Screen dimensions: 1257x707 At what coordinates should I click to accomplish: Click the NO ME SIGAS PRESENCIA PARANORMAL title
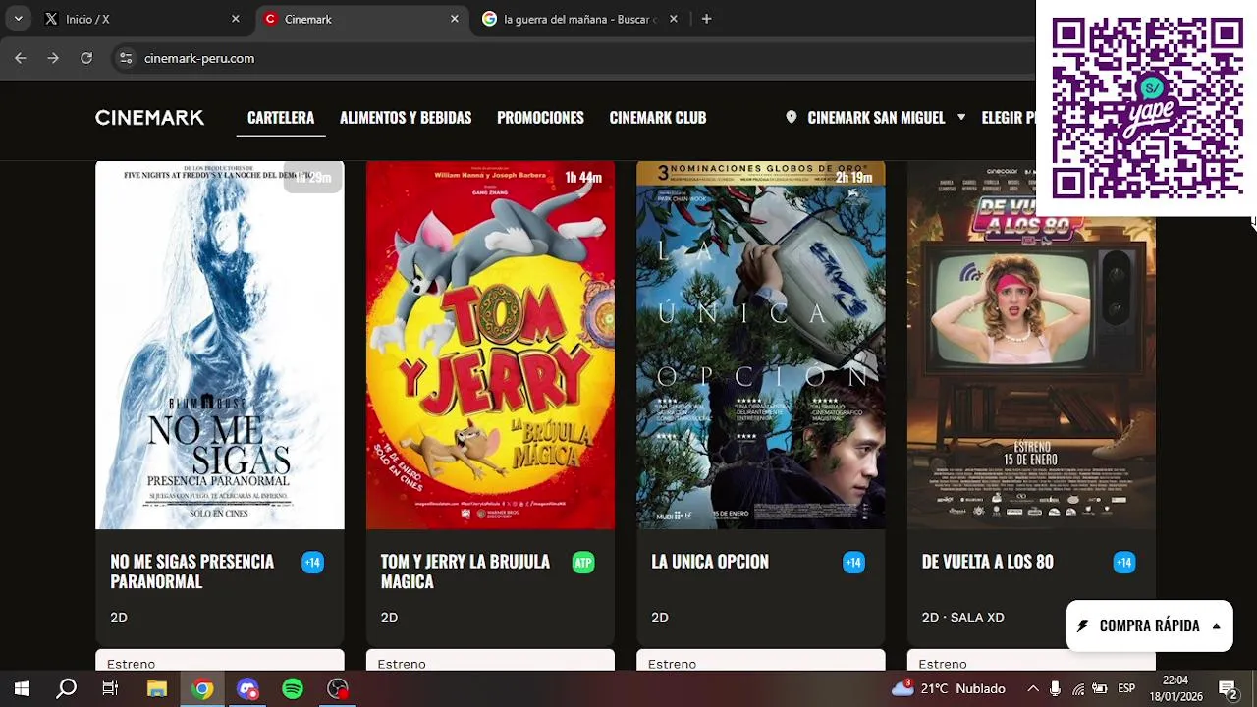[192, 571]
